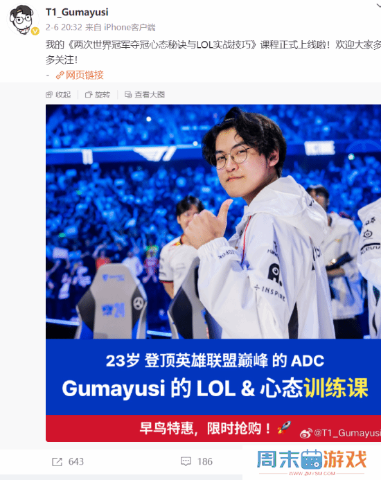Click the repost share icon

[57, 461]
